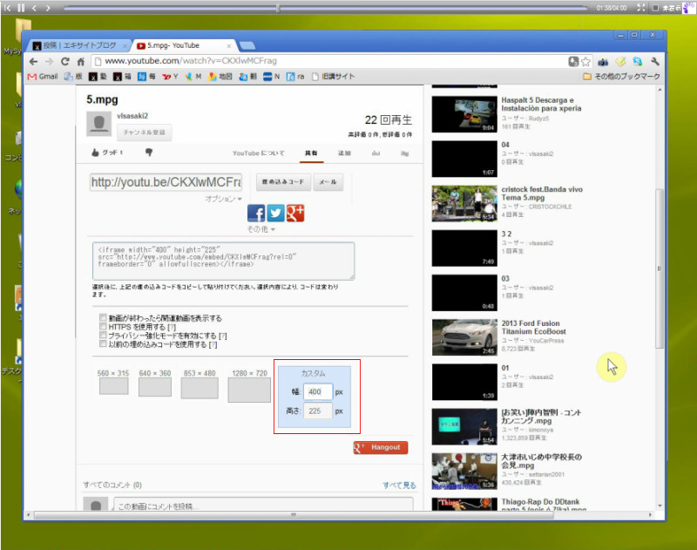The width and height of the screenshot is (697, 550).
Task: Switch to the 投稿 エキサイトブログ tab
Action: coord(79,45)
